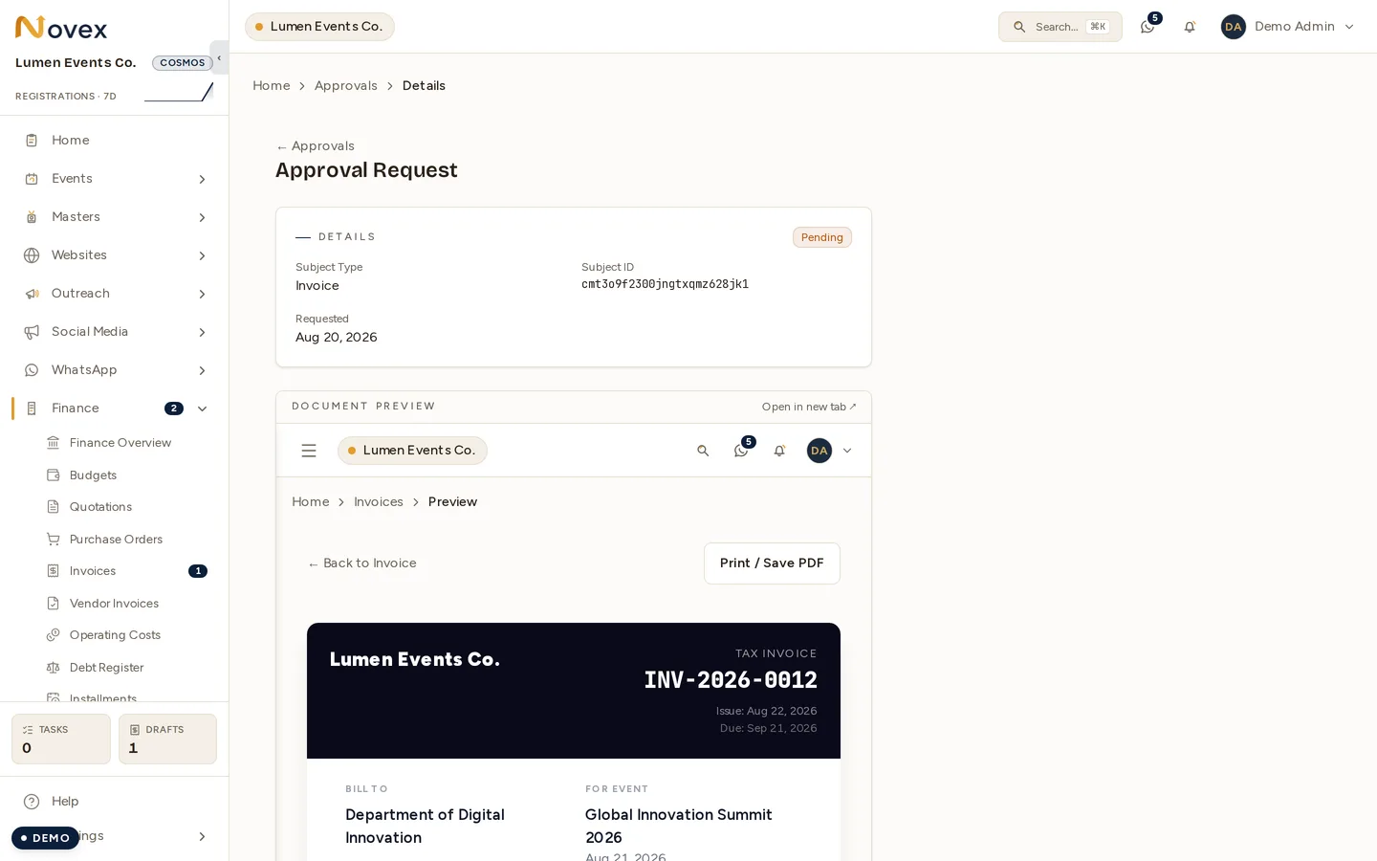The height and width of the screenshot is (861, 1377).
Task: Select Vendor Invoices in the sidebar
Action: click(x=114, y=604)
